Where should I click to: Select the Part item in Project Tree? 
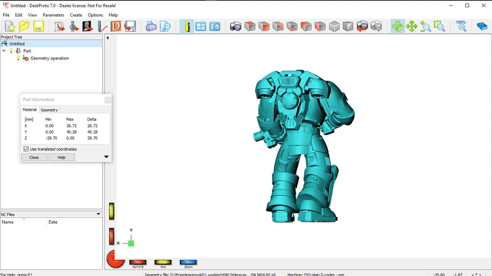click(x=27, y=51)
